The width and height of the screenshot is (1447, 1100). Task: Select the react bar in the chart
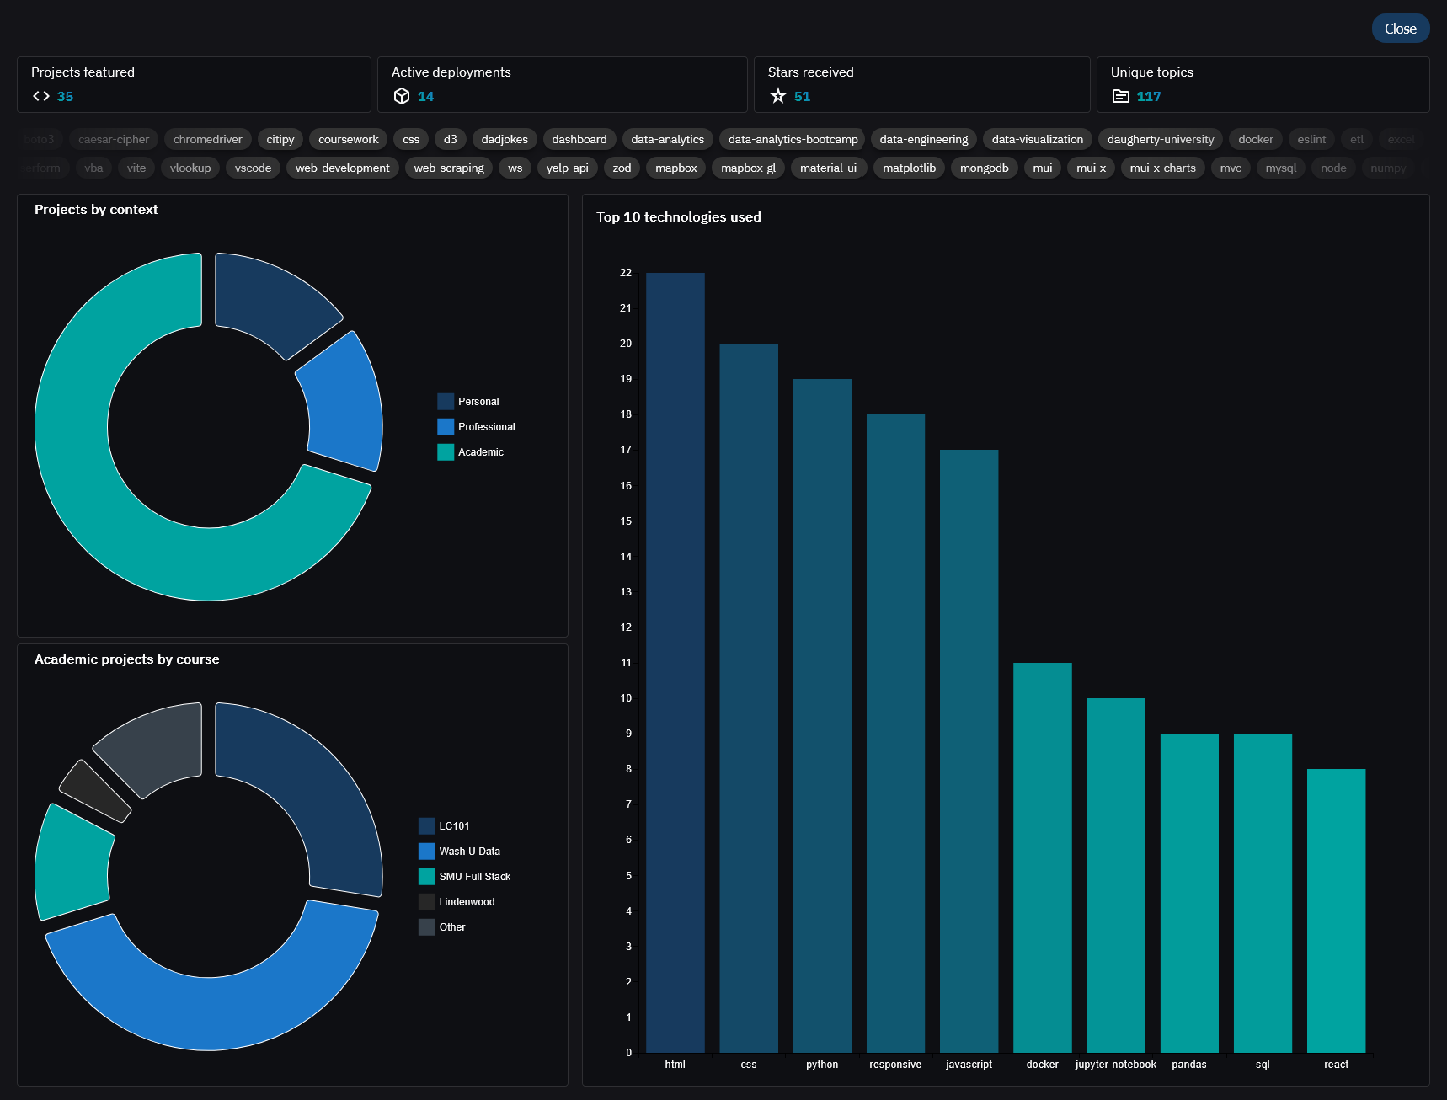tap(1336, 910)
